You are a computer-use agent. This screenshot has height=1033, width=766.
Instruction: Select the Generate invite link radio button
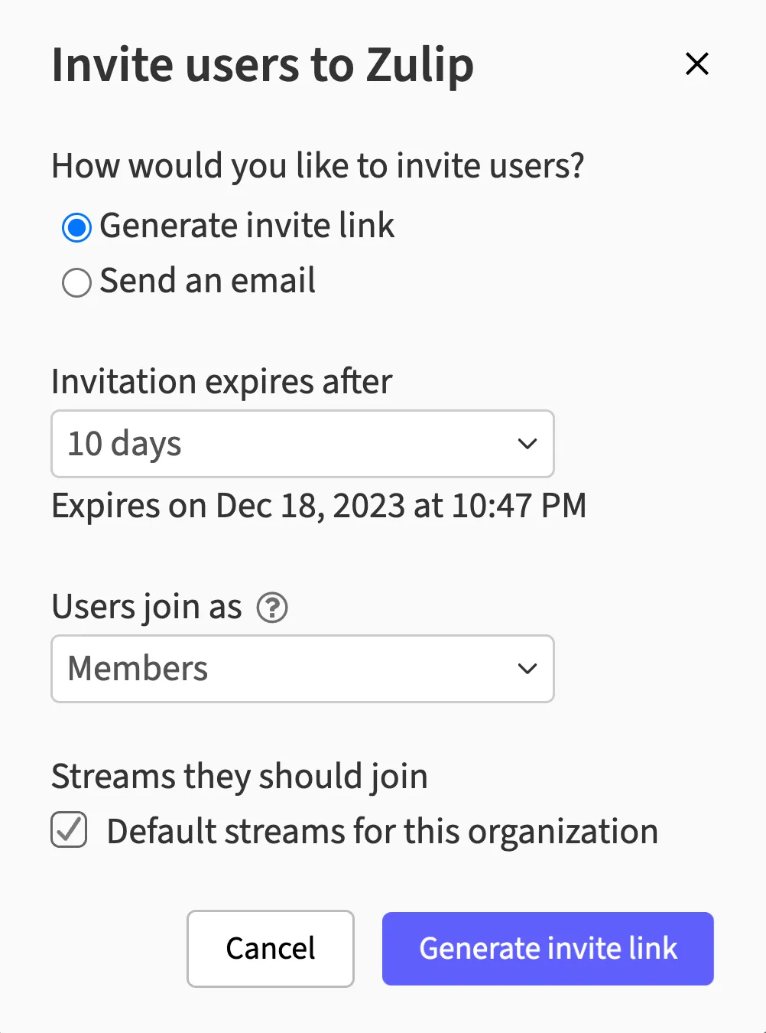tap(76, 227)
